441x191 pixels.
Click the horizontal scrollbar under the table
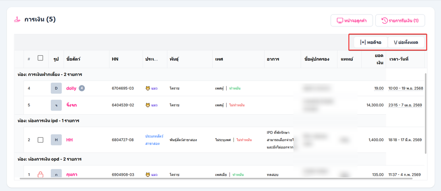tap(216, 179)
